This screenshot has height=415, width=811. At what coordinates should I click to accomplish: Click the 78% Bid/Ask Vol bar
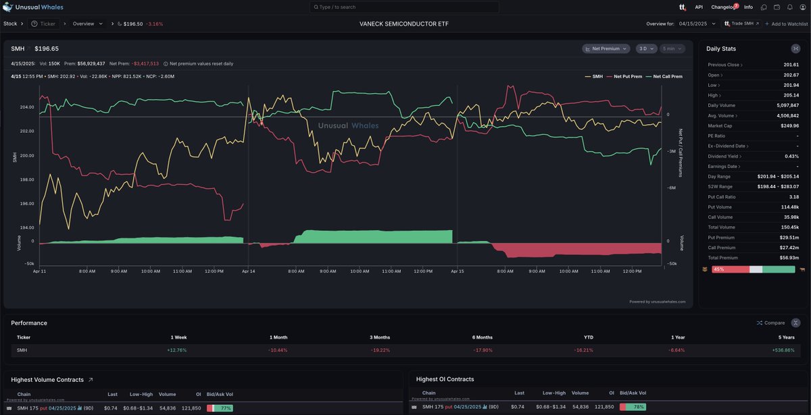click(633, 407)
